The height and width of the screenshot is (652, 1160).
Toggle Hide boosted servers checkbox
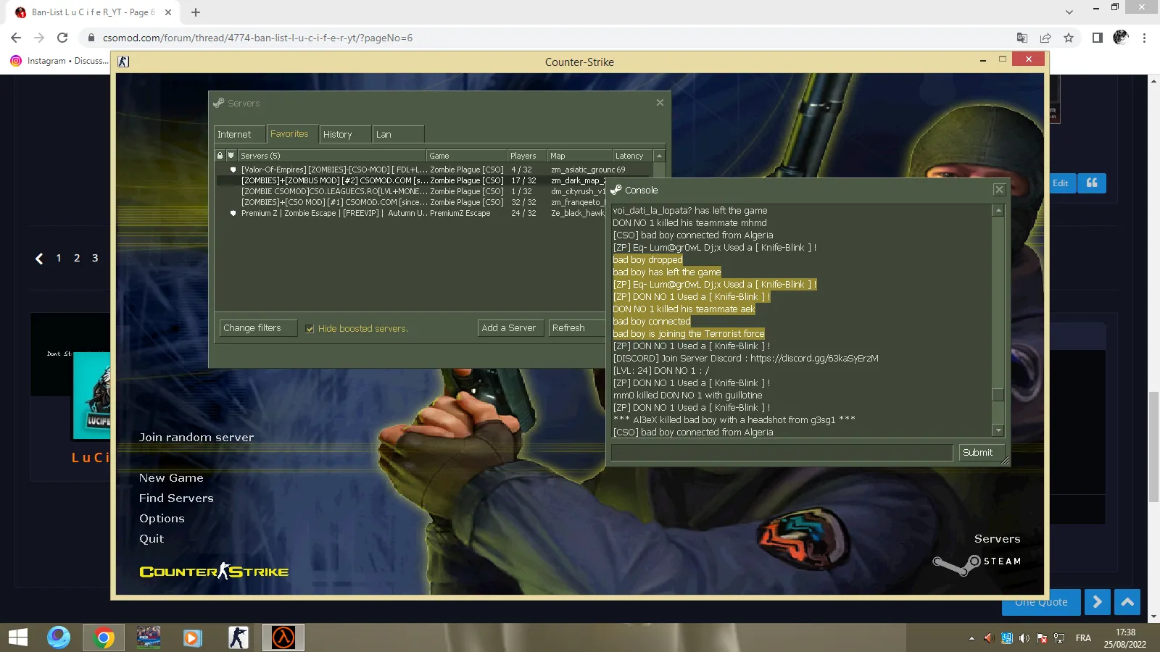[310, 329]
